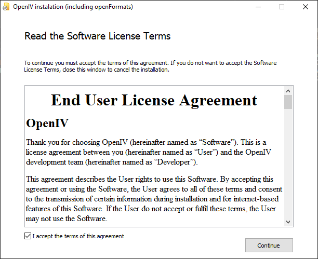Click the disabled maximize window button
The width and height of the screenshot is (318, 259).
click(x=282, y=7)
